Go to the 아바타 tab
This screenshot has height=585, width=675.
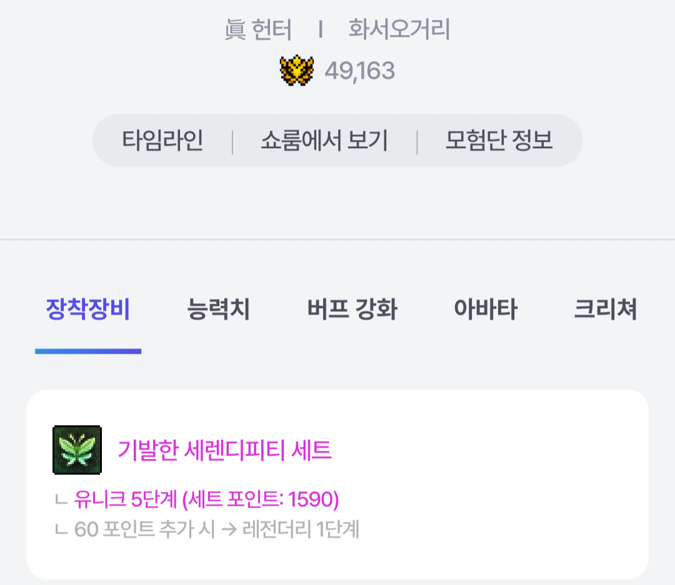point(486,309)
